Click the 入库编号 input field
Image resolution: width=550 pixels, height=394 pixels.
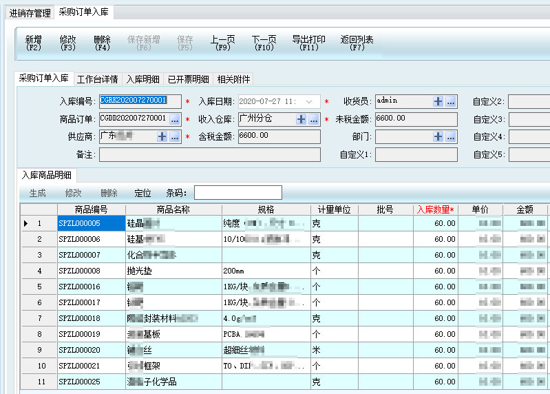(140, 101)
